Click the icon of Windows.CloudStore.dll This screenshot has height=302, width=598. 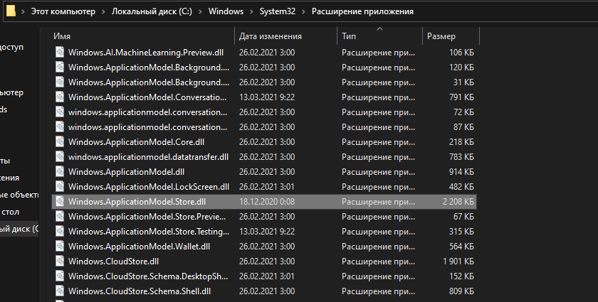pos(60,261)
